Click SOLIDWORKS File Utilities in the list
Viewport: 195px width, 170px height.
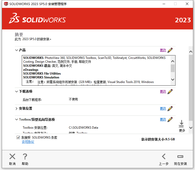click(42, 74)
